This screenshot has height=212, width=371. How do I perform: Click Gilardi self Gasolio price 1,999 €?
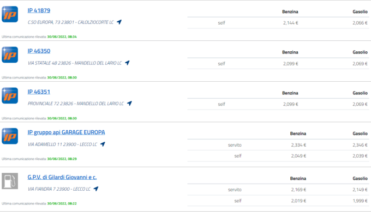360,201
